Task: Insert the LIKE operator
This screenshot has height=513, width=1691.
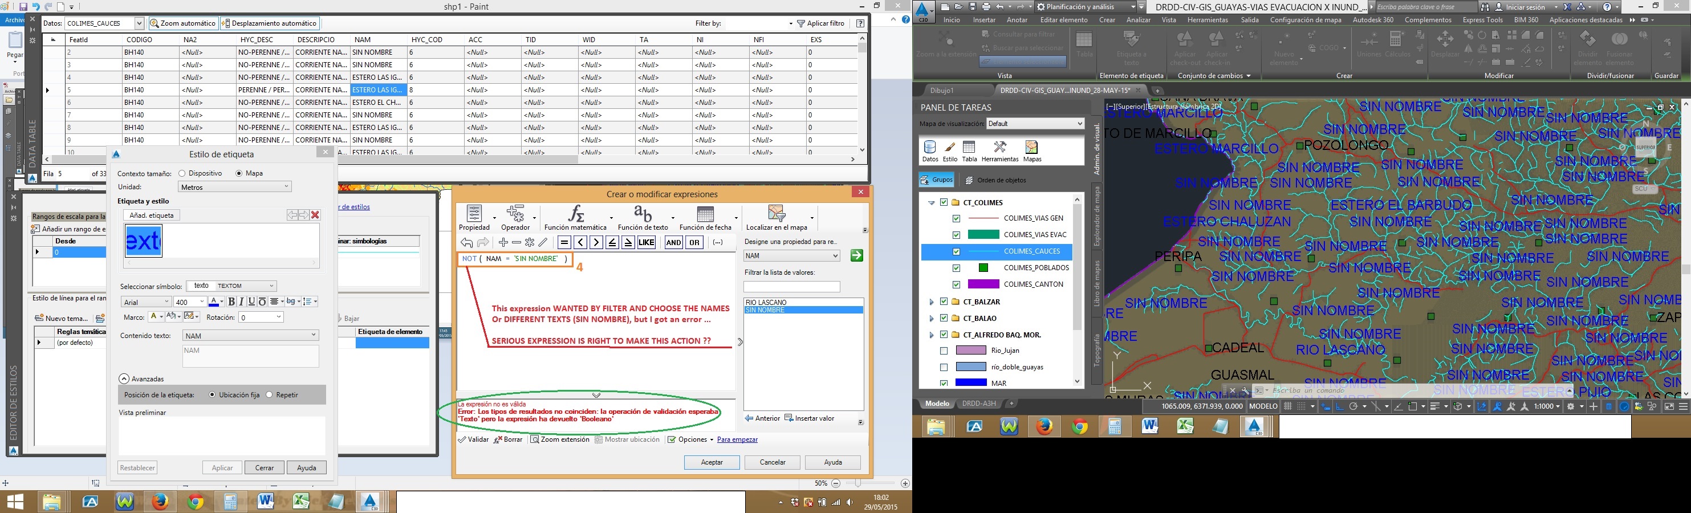Action: click(x=647, y=242)
